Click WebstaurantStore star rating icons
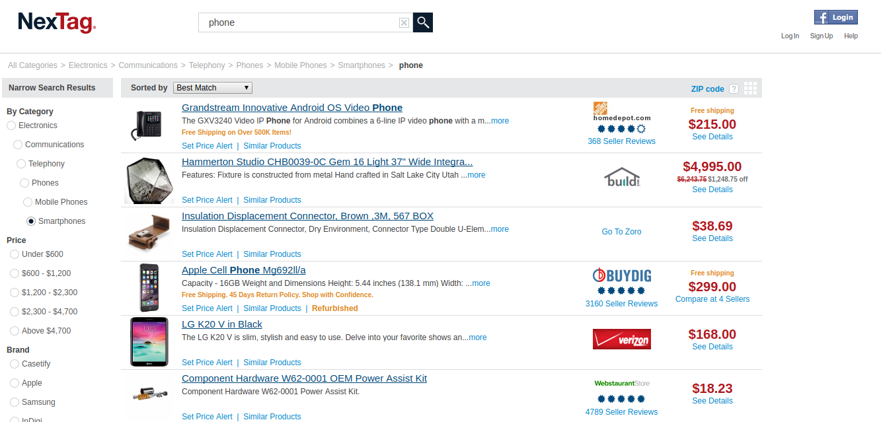 [x=621, y=399]
